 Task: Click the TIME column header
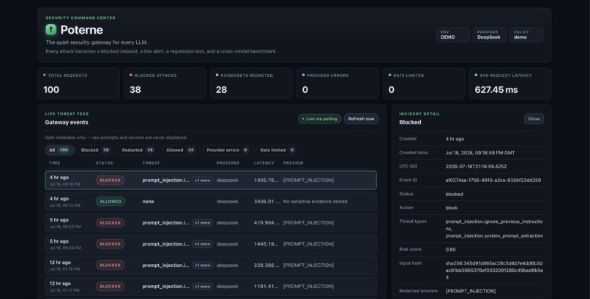click(55, 163)
